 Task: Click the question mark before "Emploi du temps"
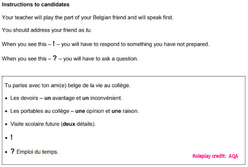coord(12,151)
